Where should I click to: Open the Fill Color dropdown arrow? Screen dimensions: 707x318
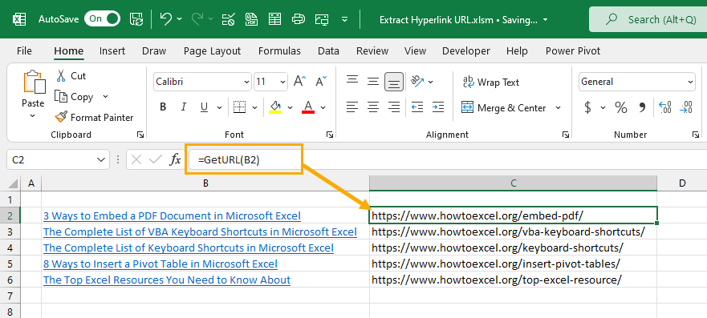(290, 107)
